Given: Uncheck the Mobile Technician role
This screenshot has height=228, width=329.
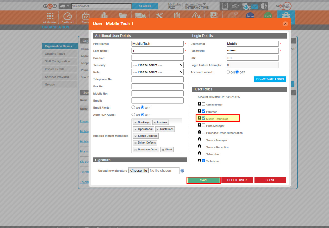Looking at the screenshot, I should pyautogui.click(x=204, y=118).
